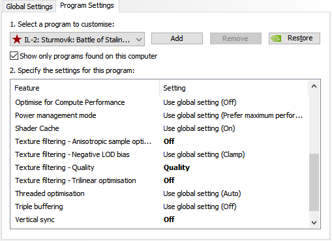
Task: Open Trilinear optimisation Off setting value
Action: (169, 180)
